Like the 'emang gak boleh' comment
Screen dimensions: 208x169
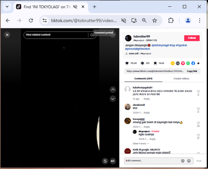click(198, 123)
